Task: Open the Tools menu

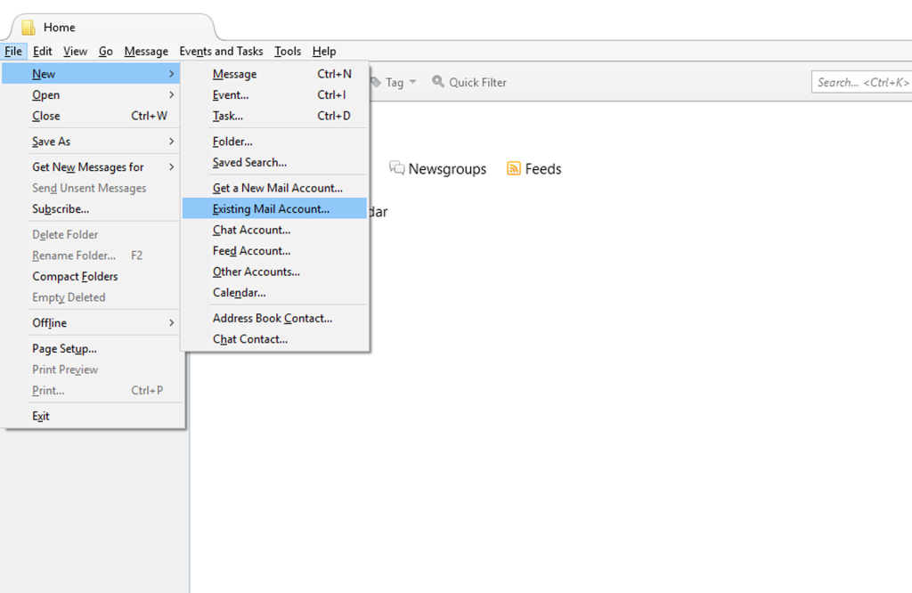Action: pos(288,51)
